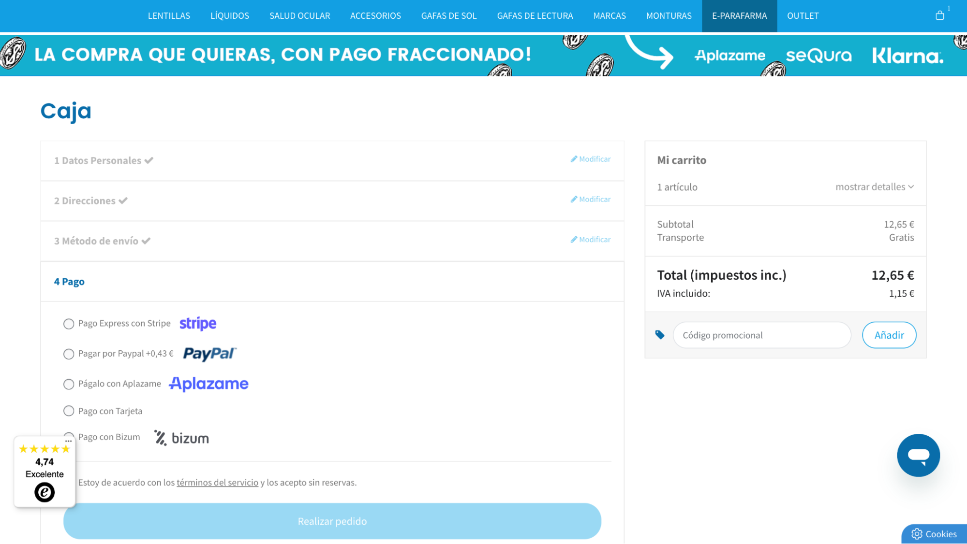Open the GAFAS DE SOL menu
The image size is (967, 544).
click(449, 15)
